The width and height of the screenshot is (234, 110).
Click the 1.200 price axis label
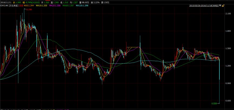pyautogui.click(x=228, y=66)
